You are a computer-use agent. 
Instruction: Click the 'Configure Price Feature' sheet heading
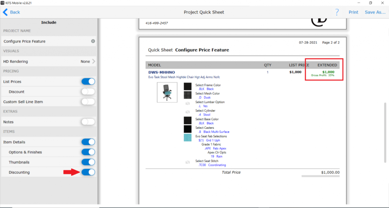click(x=202, y=50)
